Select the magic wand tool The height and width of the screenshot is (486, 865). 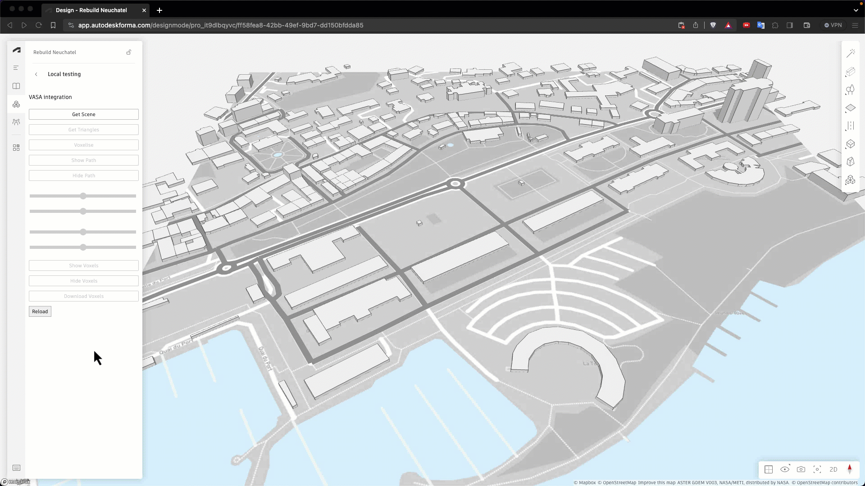(850, 54)
